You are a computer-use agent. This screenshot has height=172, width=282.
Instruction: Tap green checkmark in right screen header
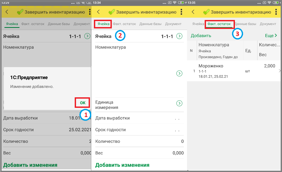(206, 12)
